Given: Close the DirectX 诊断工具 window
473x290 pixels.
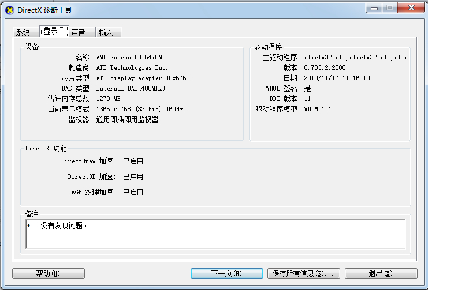Looking at the screenshot, I should tap(411, 8).
